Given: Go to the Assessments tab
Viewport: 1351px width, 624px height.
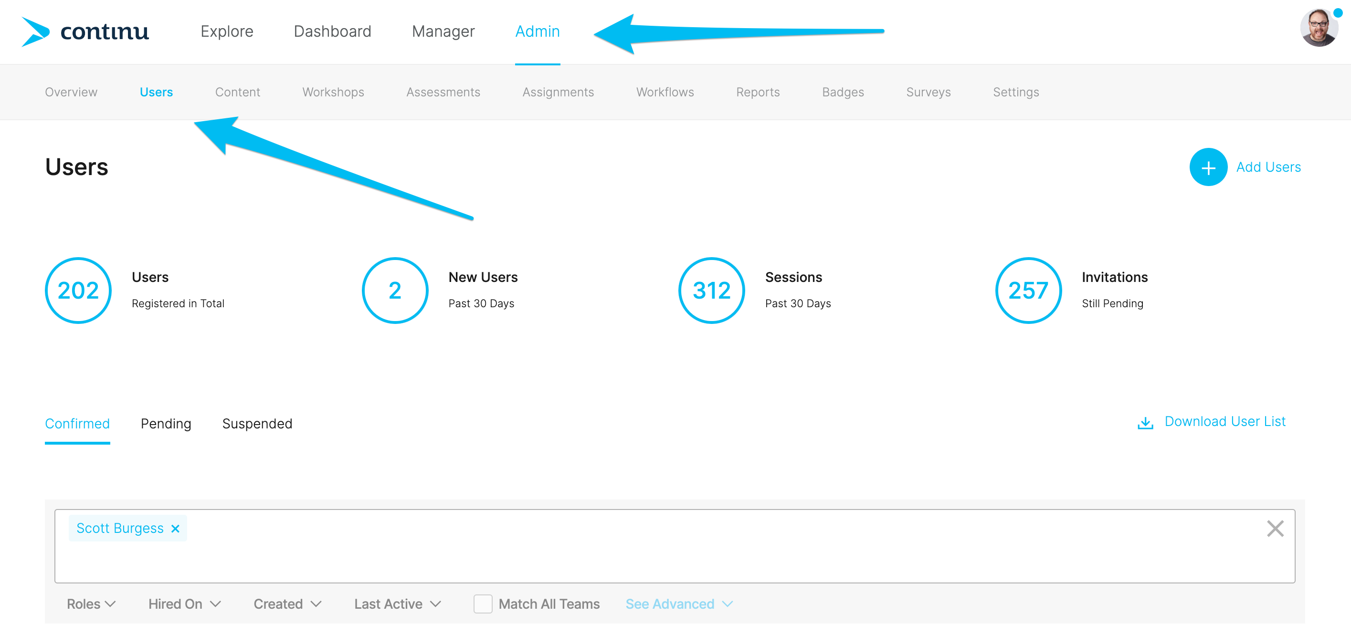Looking at the screenshot, I should tap(443, 92).
